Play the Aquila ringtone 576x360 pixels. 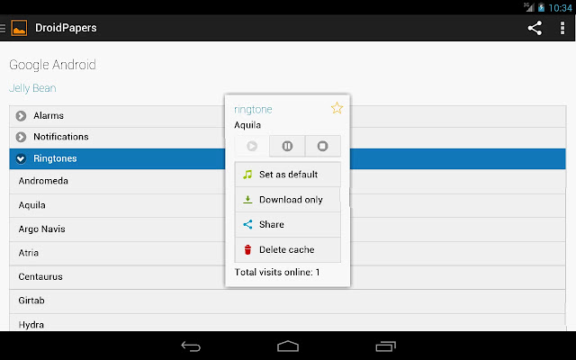(252, 146)
